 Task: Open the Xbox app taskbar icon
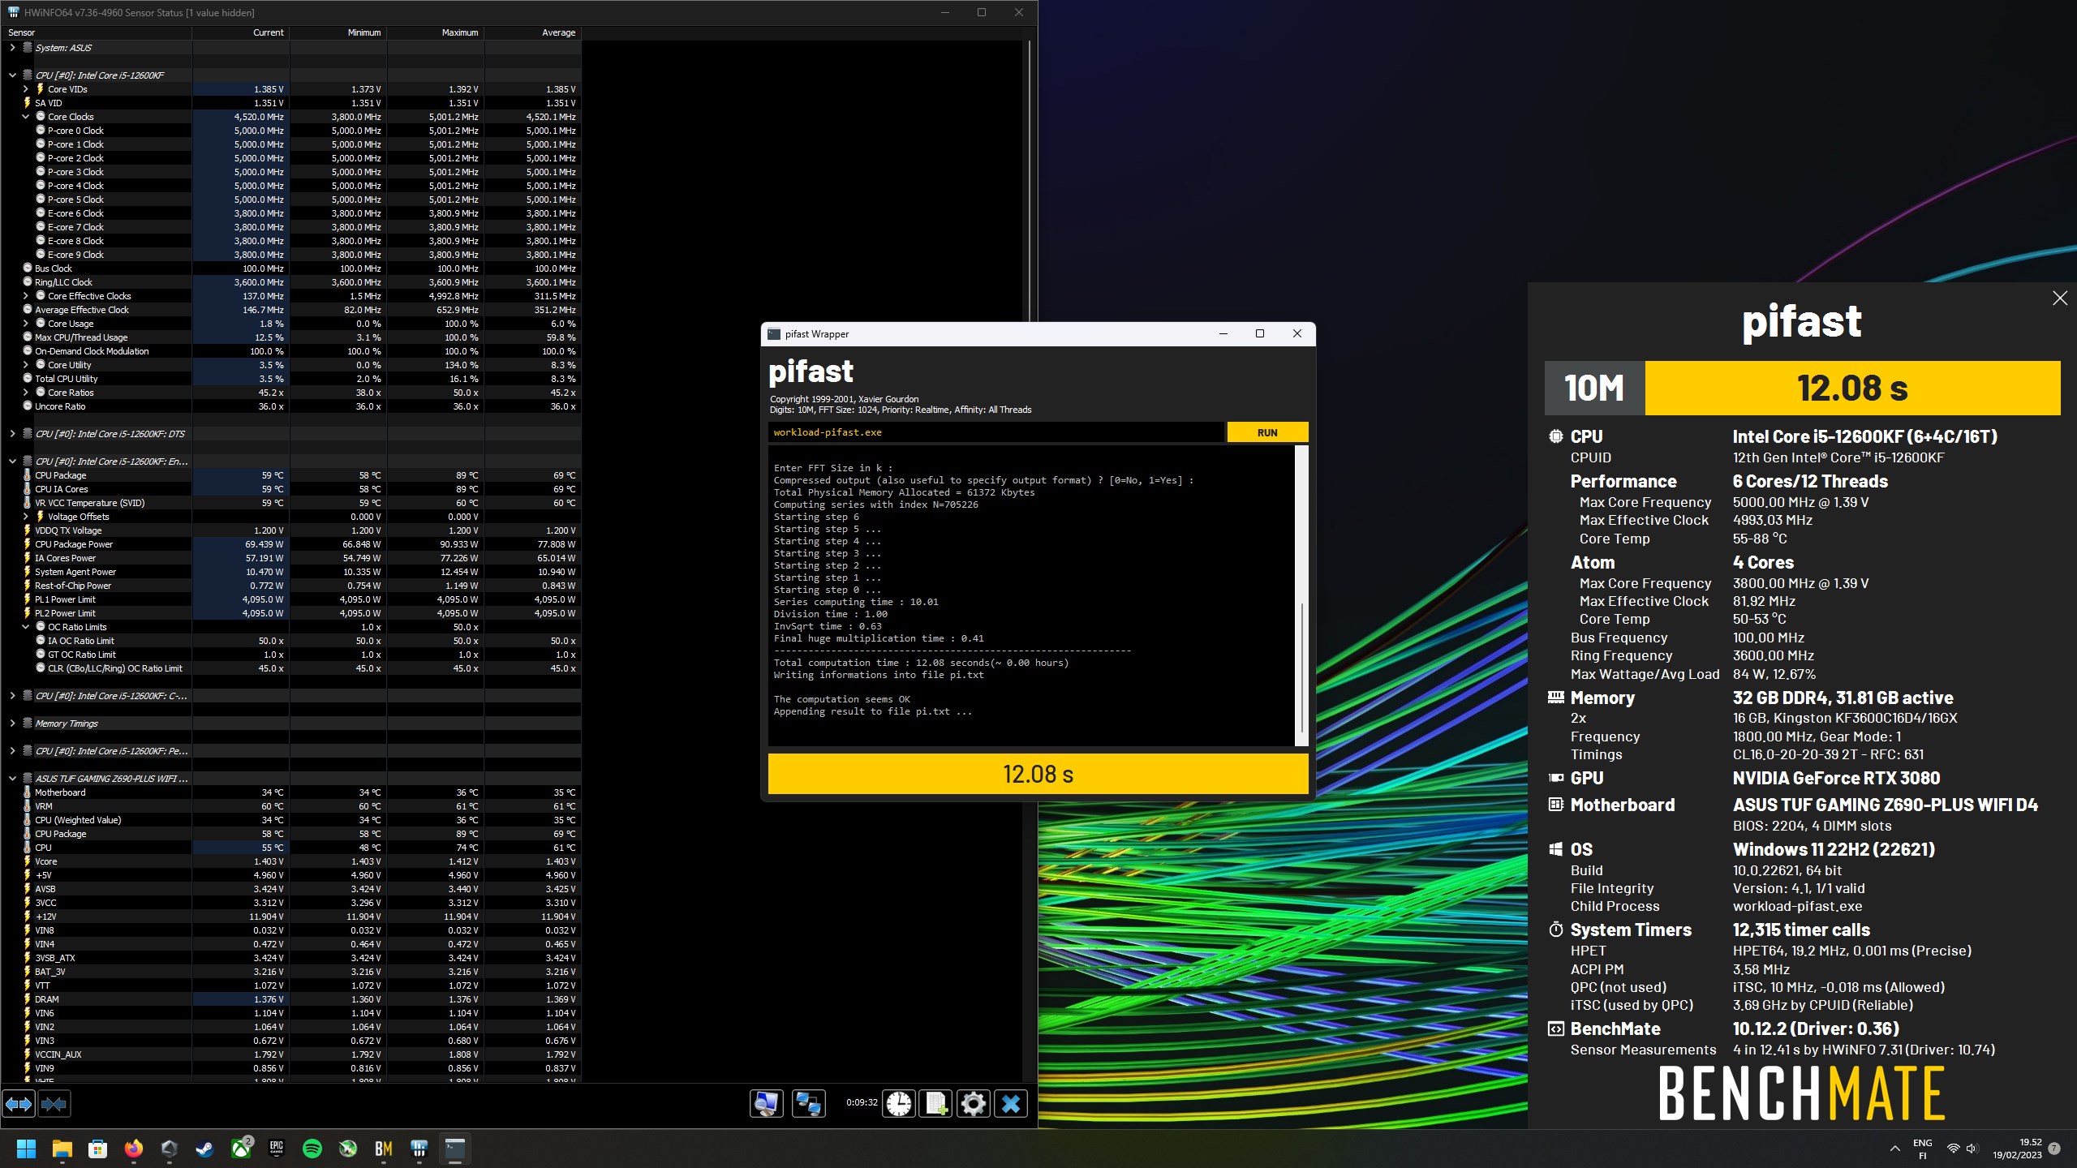tap(241, 1149)
